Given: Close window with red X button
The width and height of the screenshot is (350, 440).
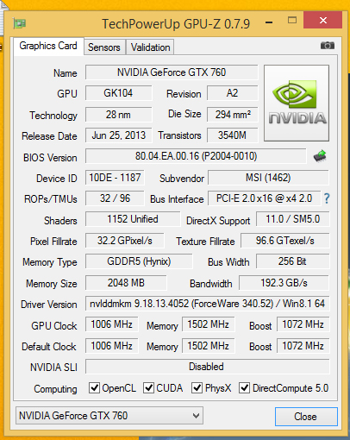Looking at the screenshot, I should pyautogui.click(x=323, y=20).
